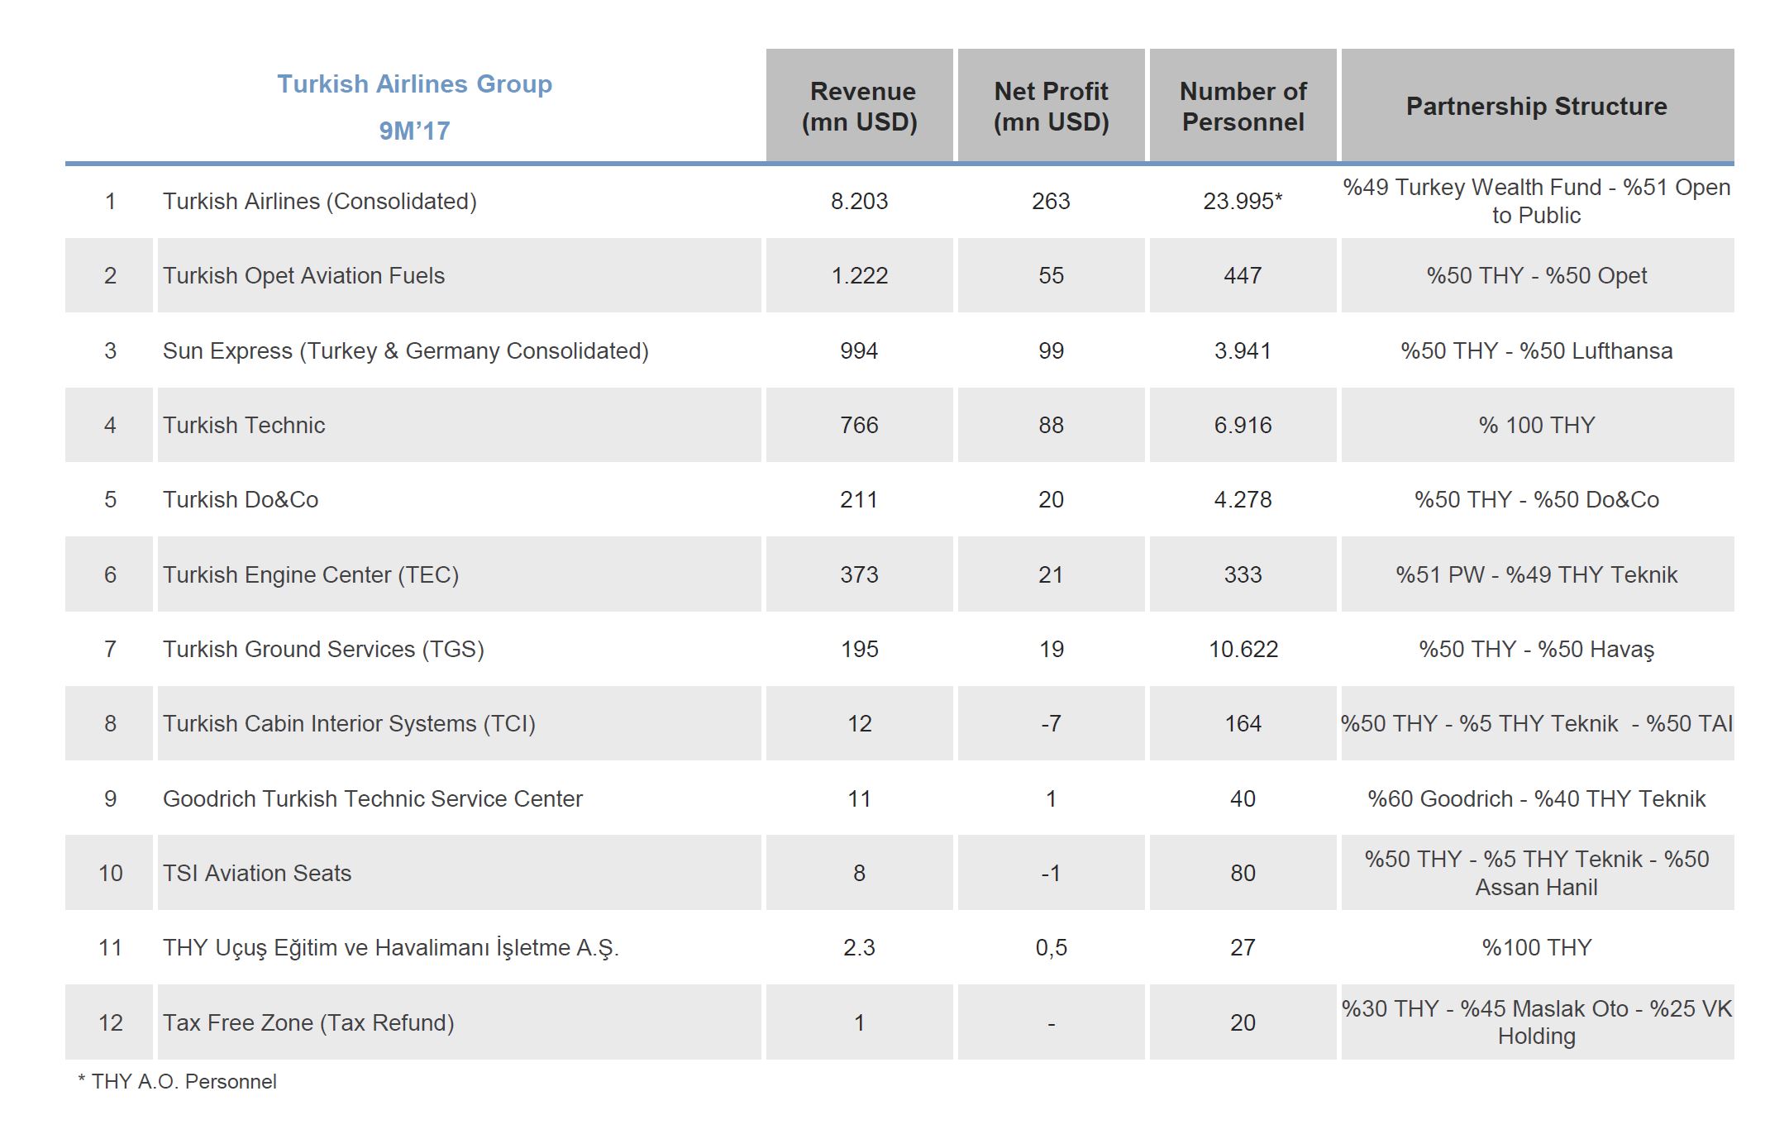Click net profit value -1
1789x1134 pixels.
[x=1052, y=874]
